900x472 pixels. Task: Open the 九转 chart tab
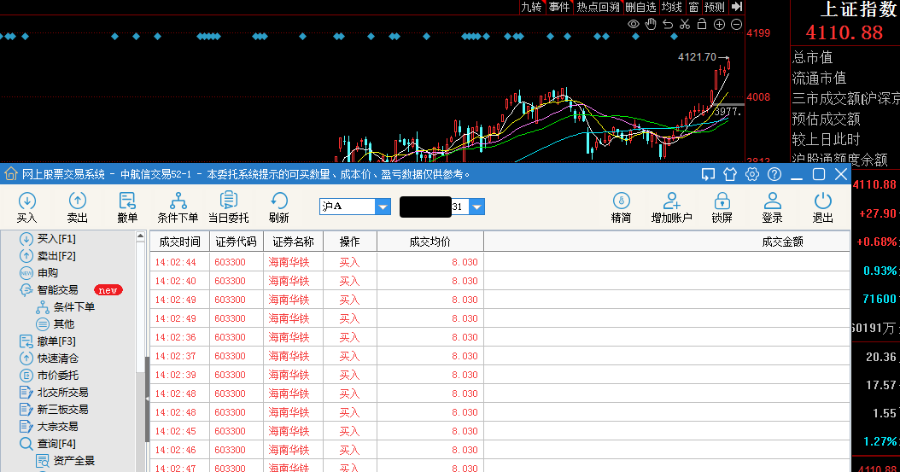(531, 7)
